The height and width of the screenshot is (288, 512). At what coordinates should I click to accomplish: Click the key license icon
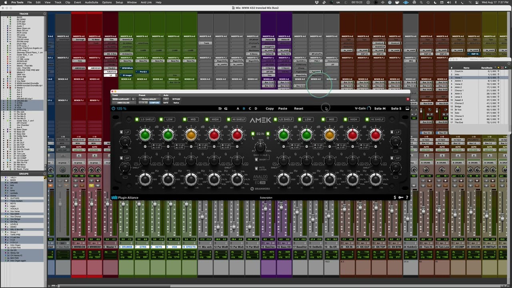[401, 198]
